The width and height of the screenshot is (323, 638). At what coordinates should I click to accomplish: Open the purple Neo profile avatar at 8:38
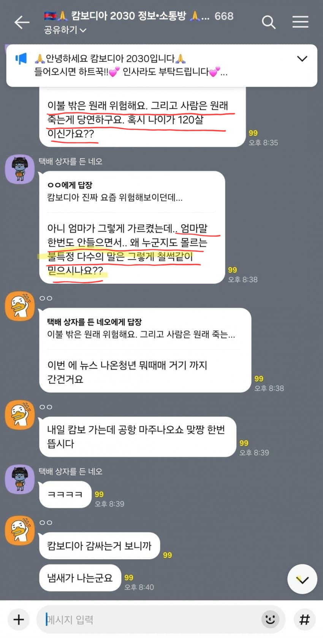tap(20, 169)
